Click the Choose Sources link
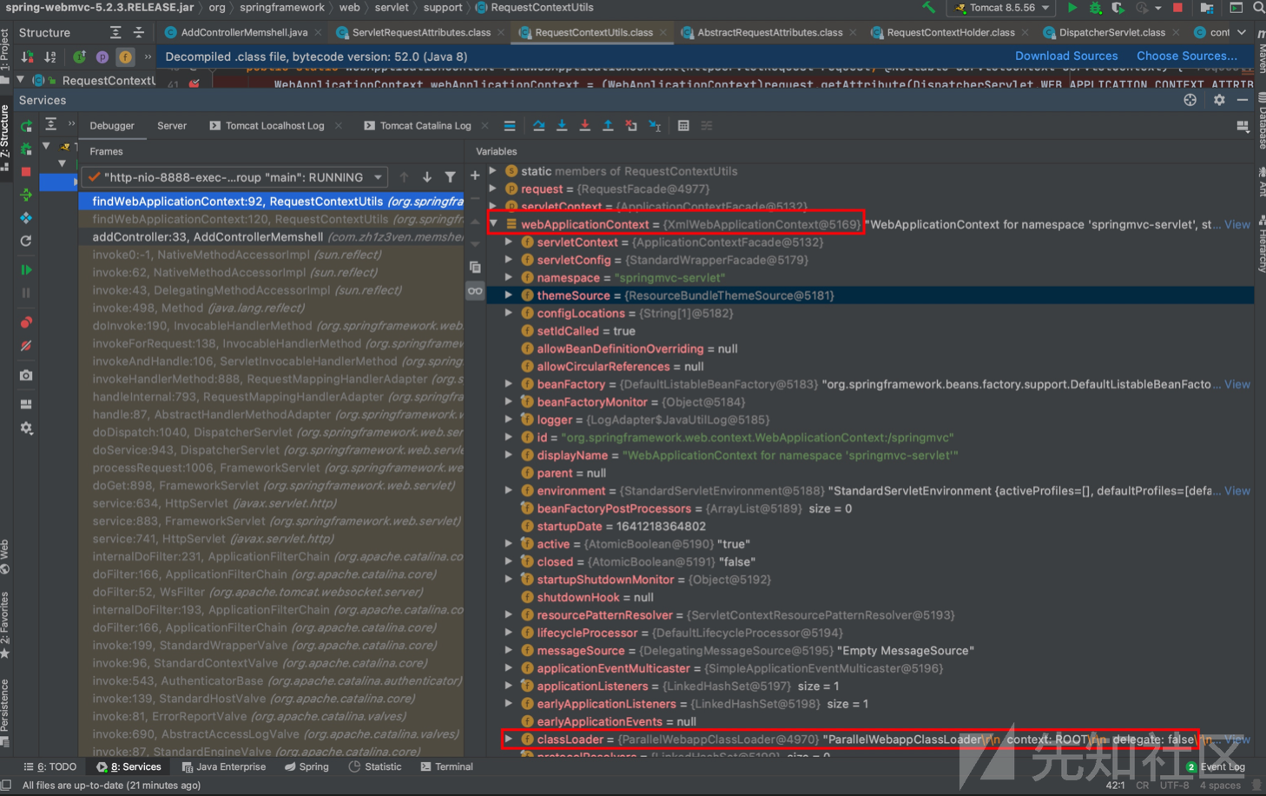Image resolution: width=1266 pixels, height=796 pixels. [x=1187, y=56]
